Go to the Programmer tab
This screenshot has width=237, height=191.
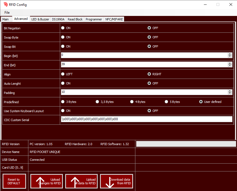pyautogui.click(x=94, y=19)
